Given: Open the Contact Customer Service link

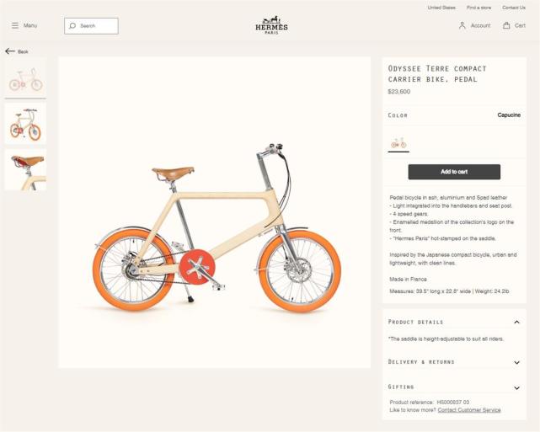Looking at the screenshot, I should coord(469,410).
